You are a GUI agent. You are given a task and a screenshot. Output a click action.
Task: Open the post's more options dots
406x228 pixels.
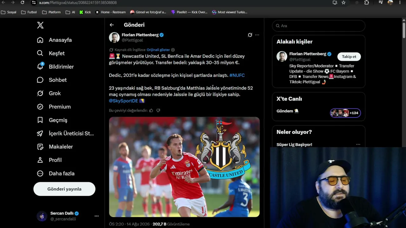[x=257, y=35]
